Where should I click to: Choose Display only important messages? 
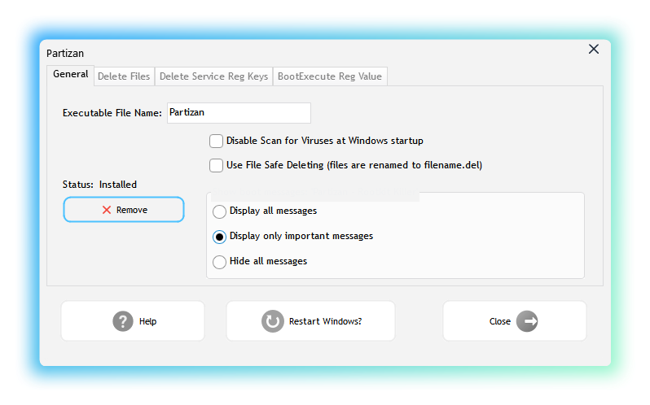(219, 237)
